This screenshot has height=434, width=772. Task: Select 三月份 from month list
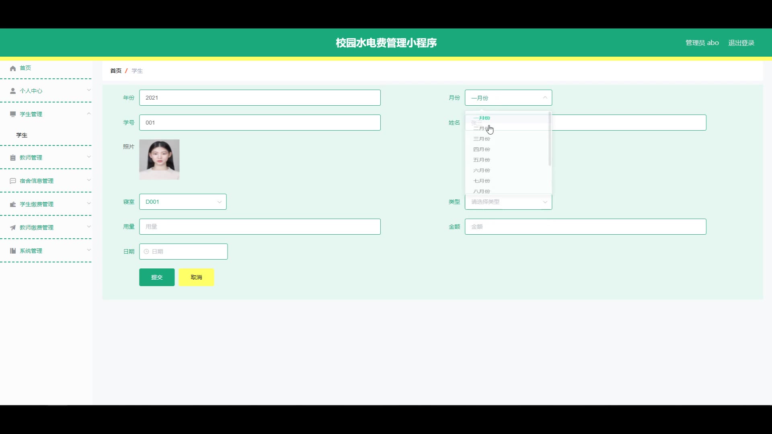coord(481,139)
